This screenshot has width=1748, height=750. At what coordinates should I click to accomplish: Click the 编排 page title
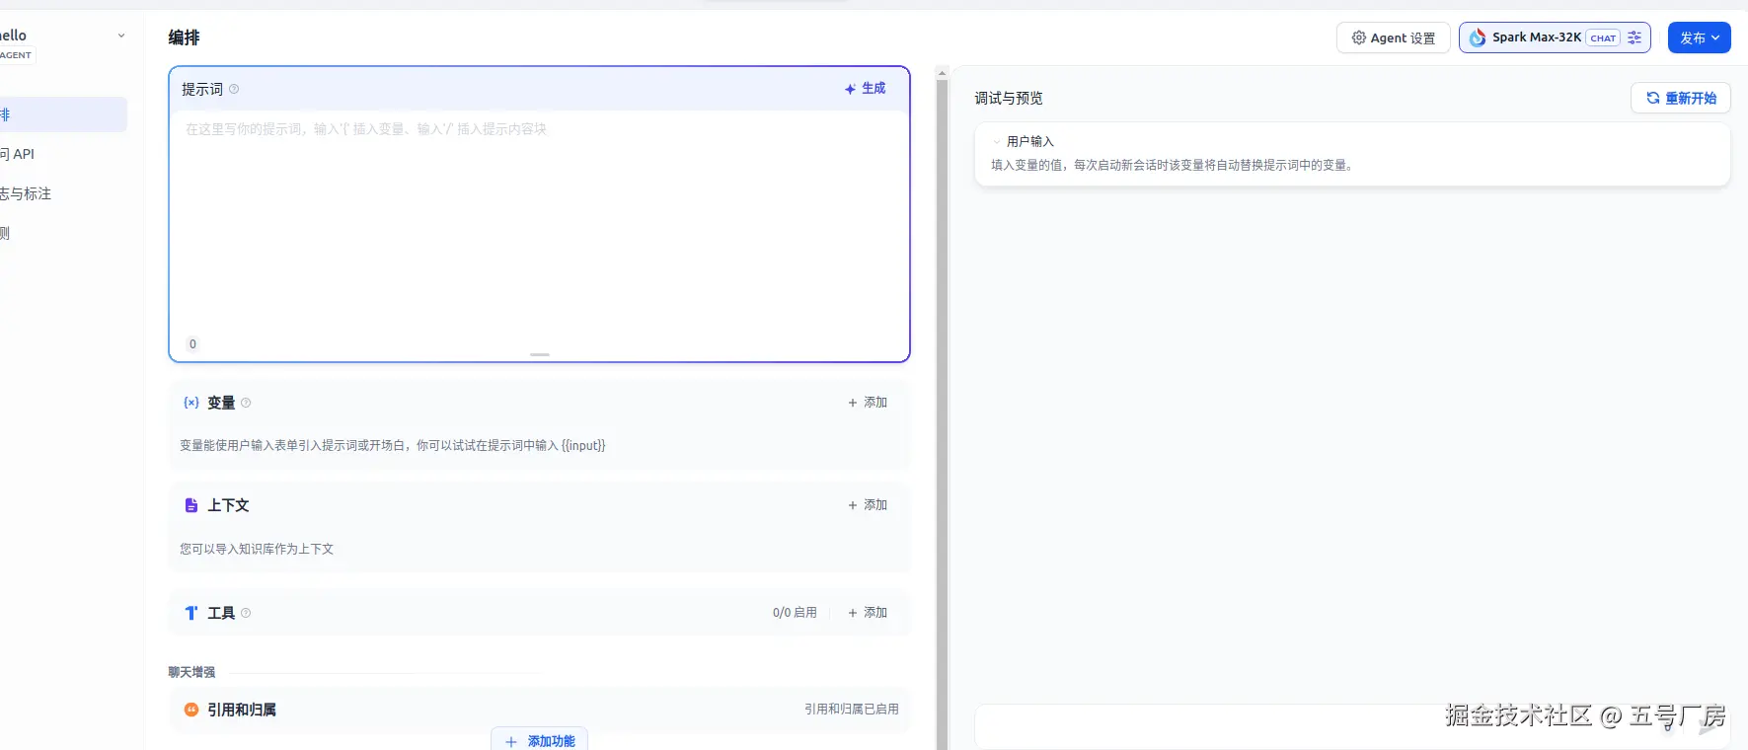coord(184,37)
